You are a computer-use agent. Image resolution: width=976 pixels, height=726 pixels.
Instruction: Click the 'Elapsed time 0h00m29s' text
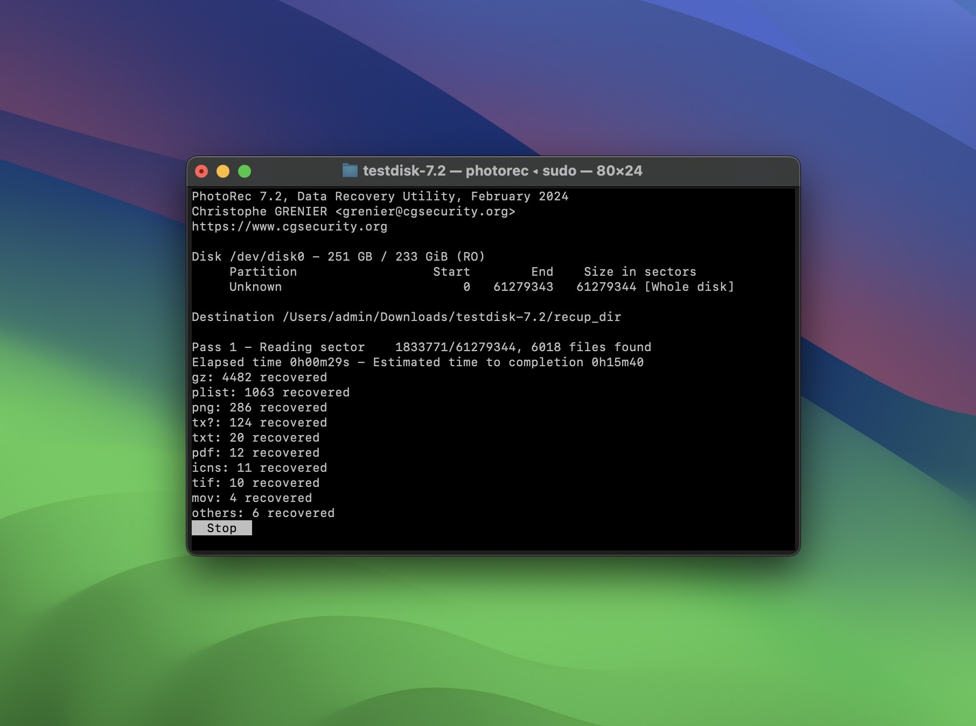pyautogui.click(x=270, y=362)
